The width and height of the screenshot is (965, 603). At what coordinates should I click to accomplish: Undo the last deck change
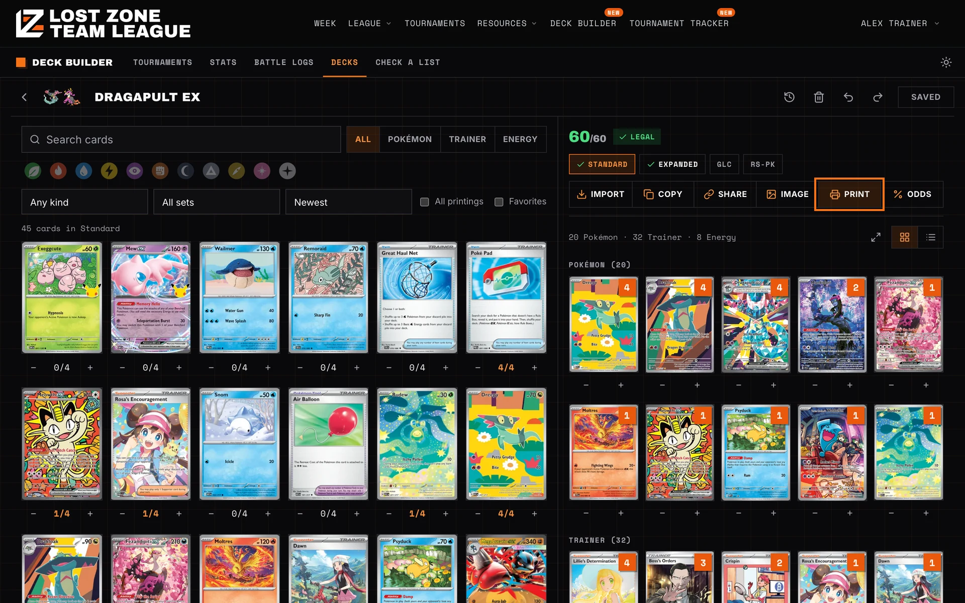pyautogui.click(x=848, y=97)
